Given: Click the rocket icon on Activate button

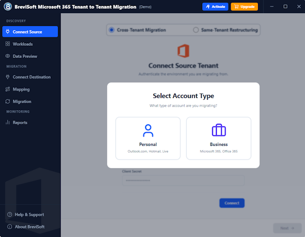Looking at the screenshot, I should (208, 7).
